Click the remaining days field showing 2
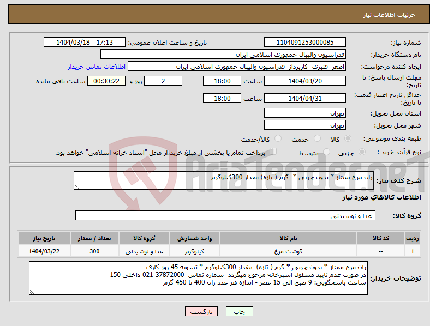Viewport: 430px width, 326px height. (x=163, y=81)
